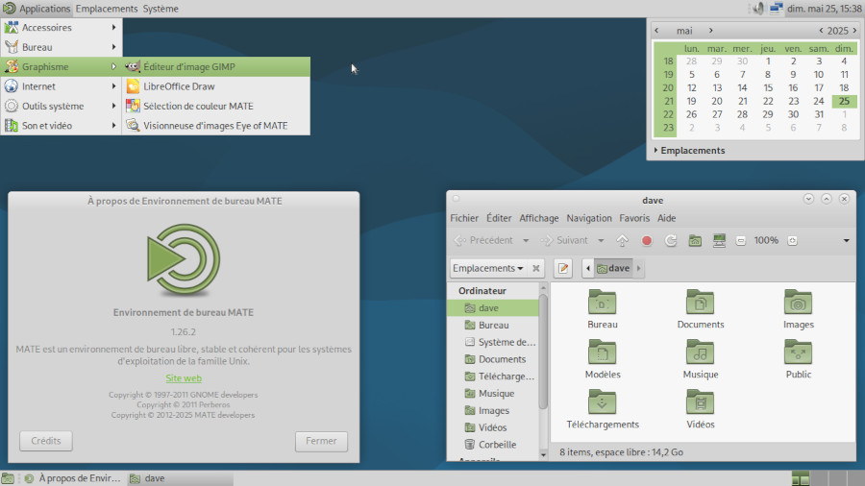
Task: Go to previous month in calendar
Action: click(x=656, y=31)
